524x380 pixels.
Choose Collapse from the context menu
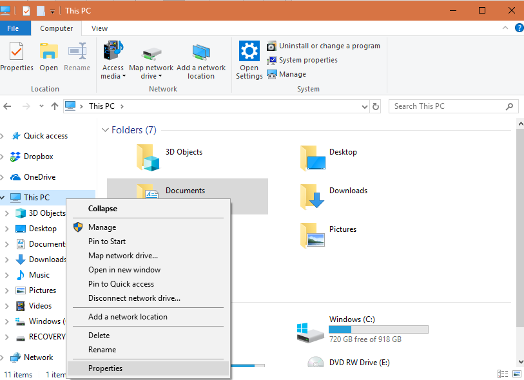tap(148, 209)
